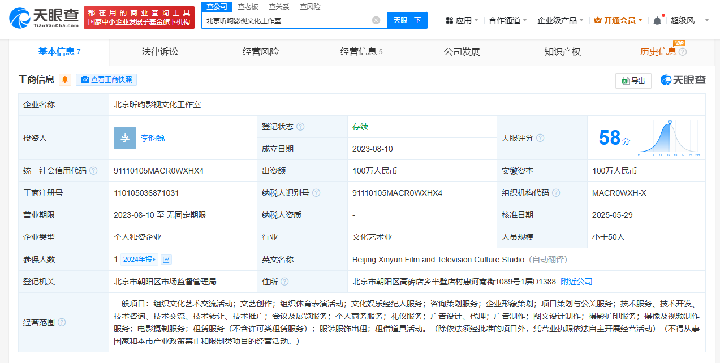Open the 合作通道 dropdown

[507, 20]
